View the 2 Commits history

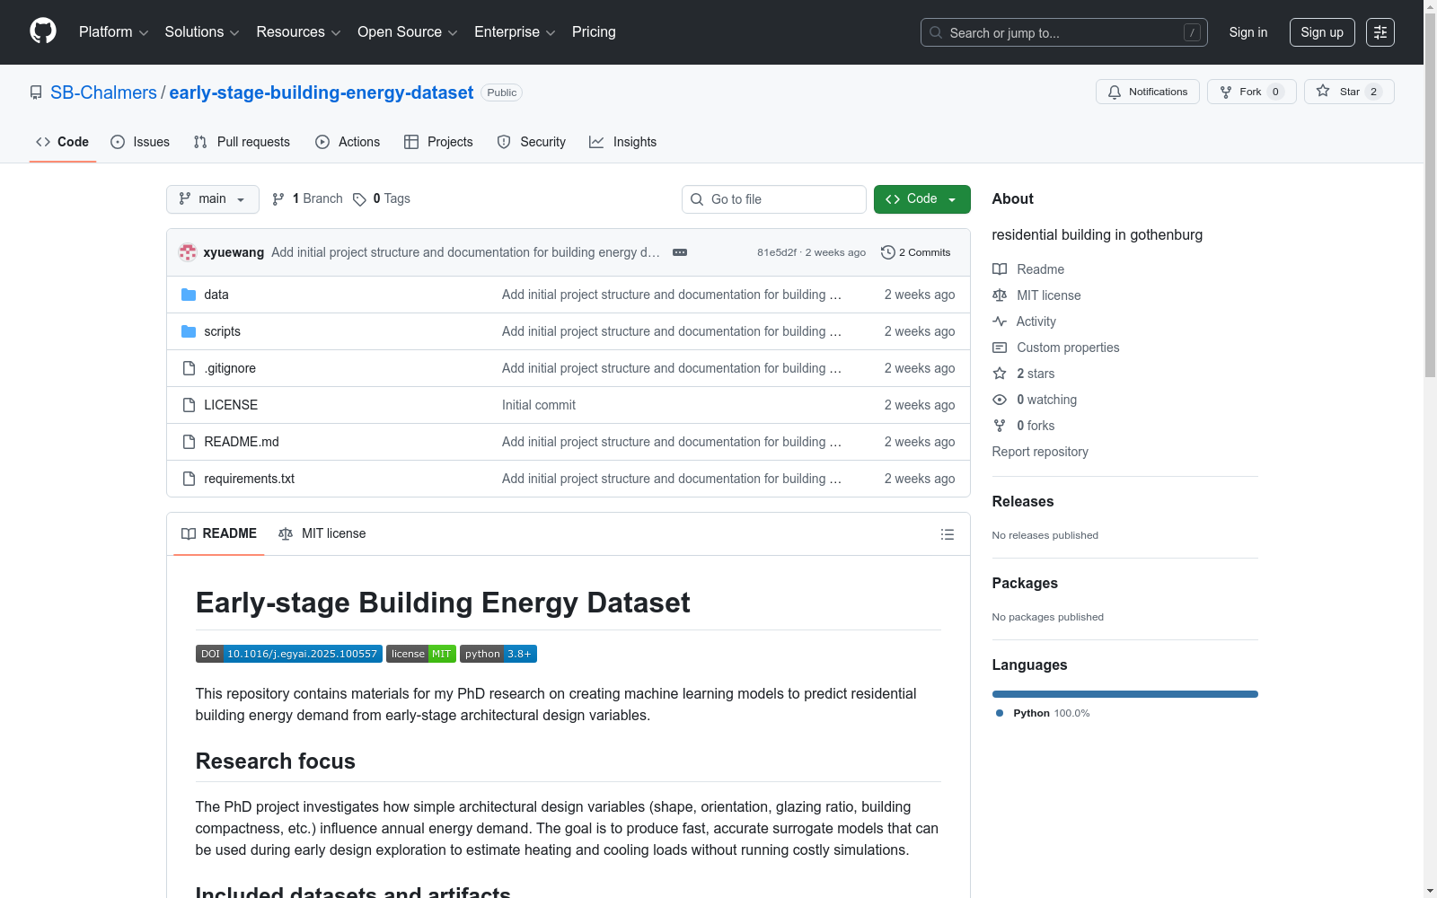[916, 252]
